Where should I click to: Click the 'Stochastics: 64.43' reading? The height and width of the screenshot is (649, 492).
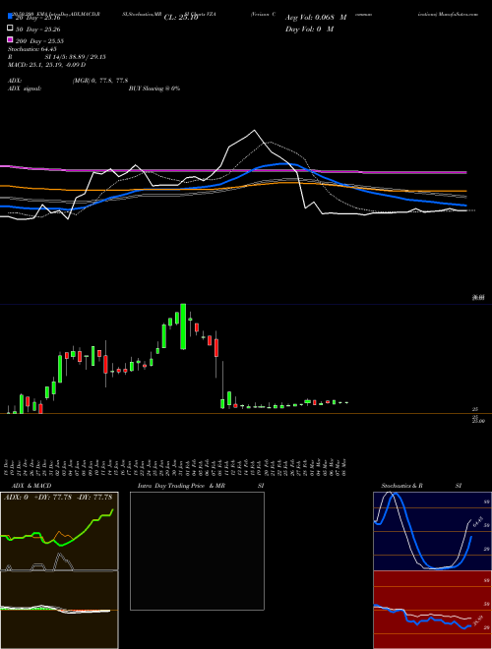31,49
